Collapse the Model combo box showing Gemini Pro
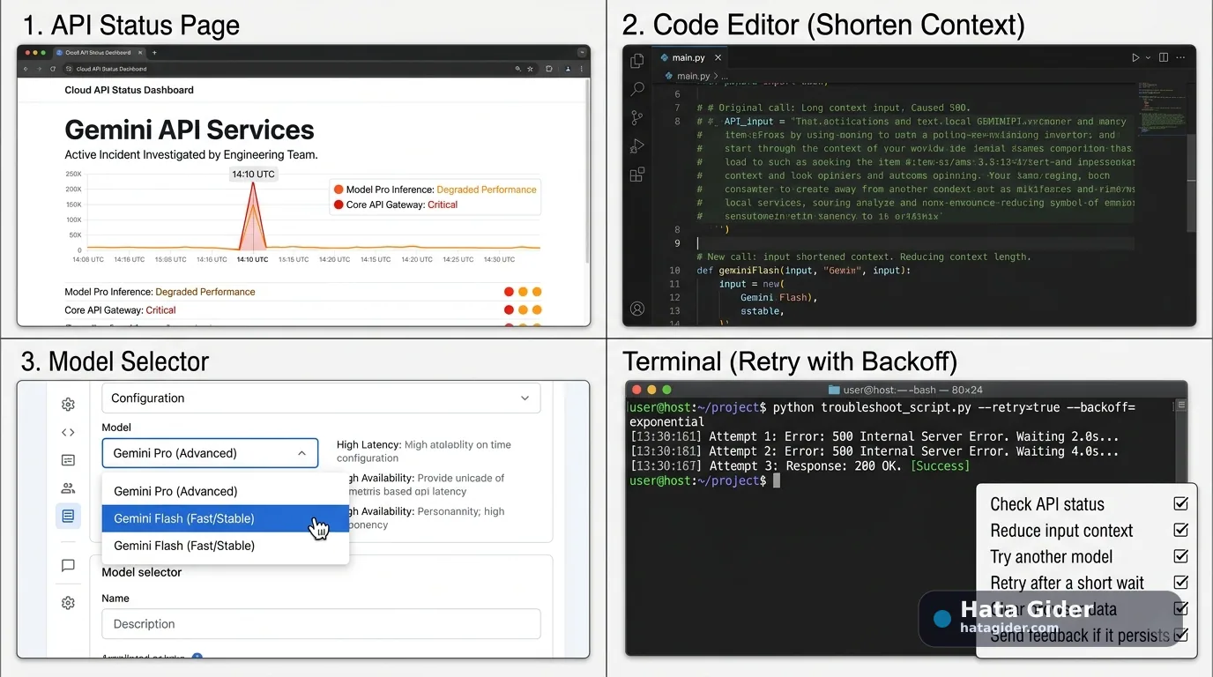The height and width of the screenshot is (677, 1213). [210, 453]
